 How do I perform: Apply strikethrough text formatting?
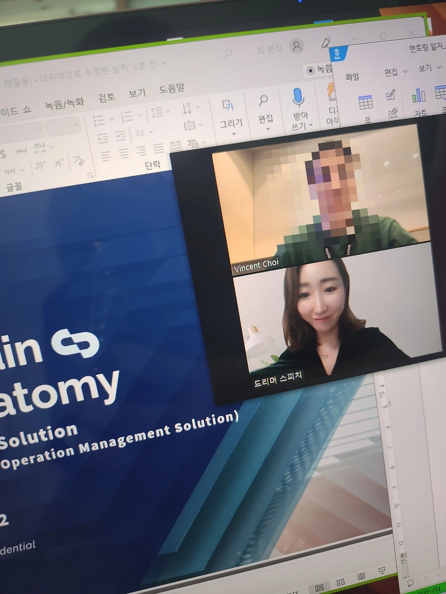point(21,151)
